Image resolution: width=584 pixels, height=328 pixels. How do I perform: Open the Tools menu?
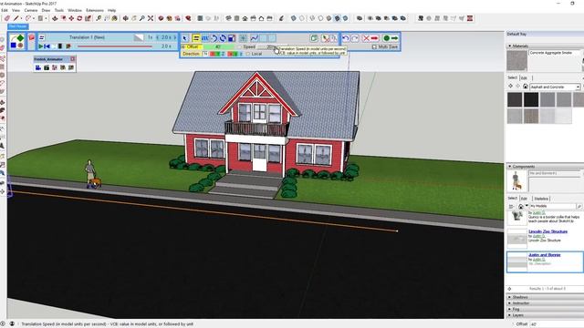coord(58,10)
